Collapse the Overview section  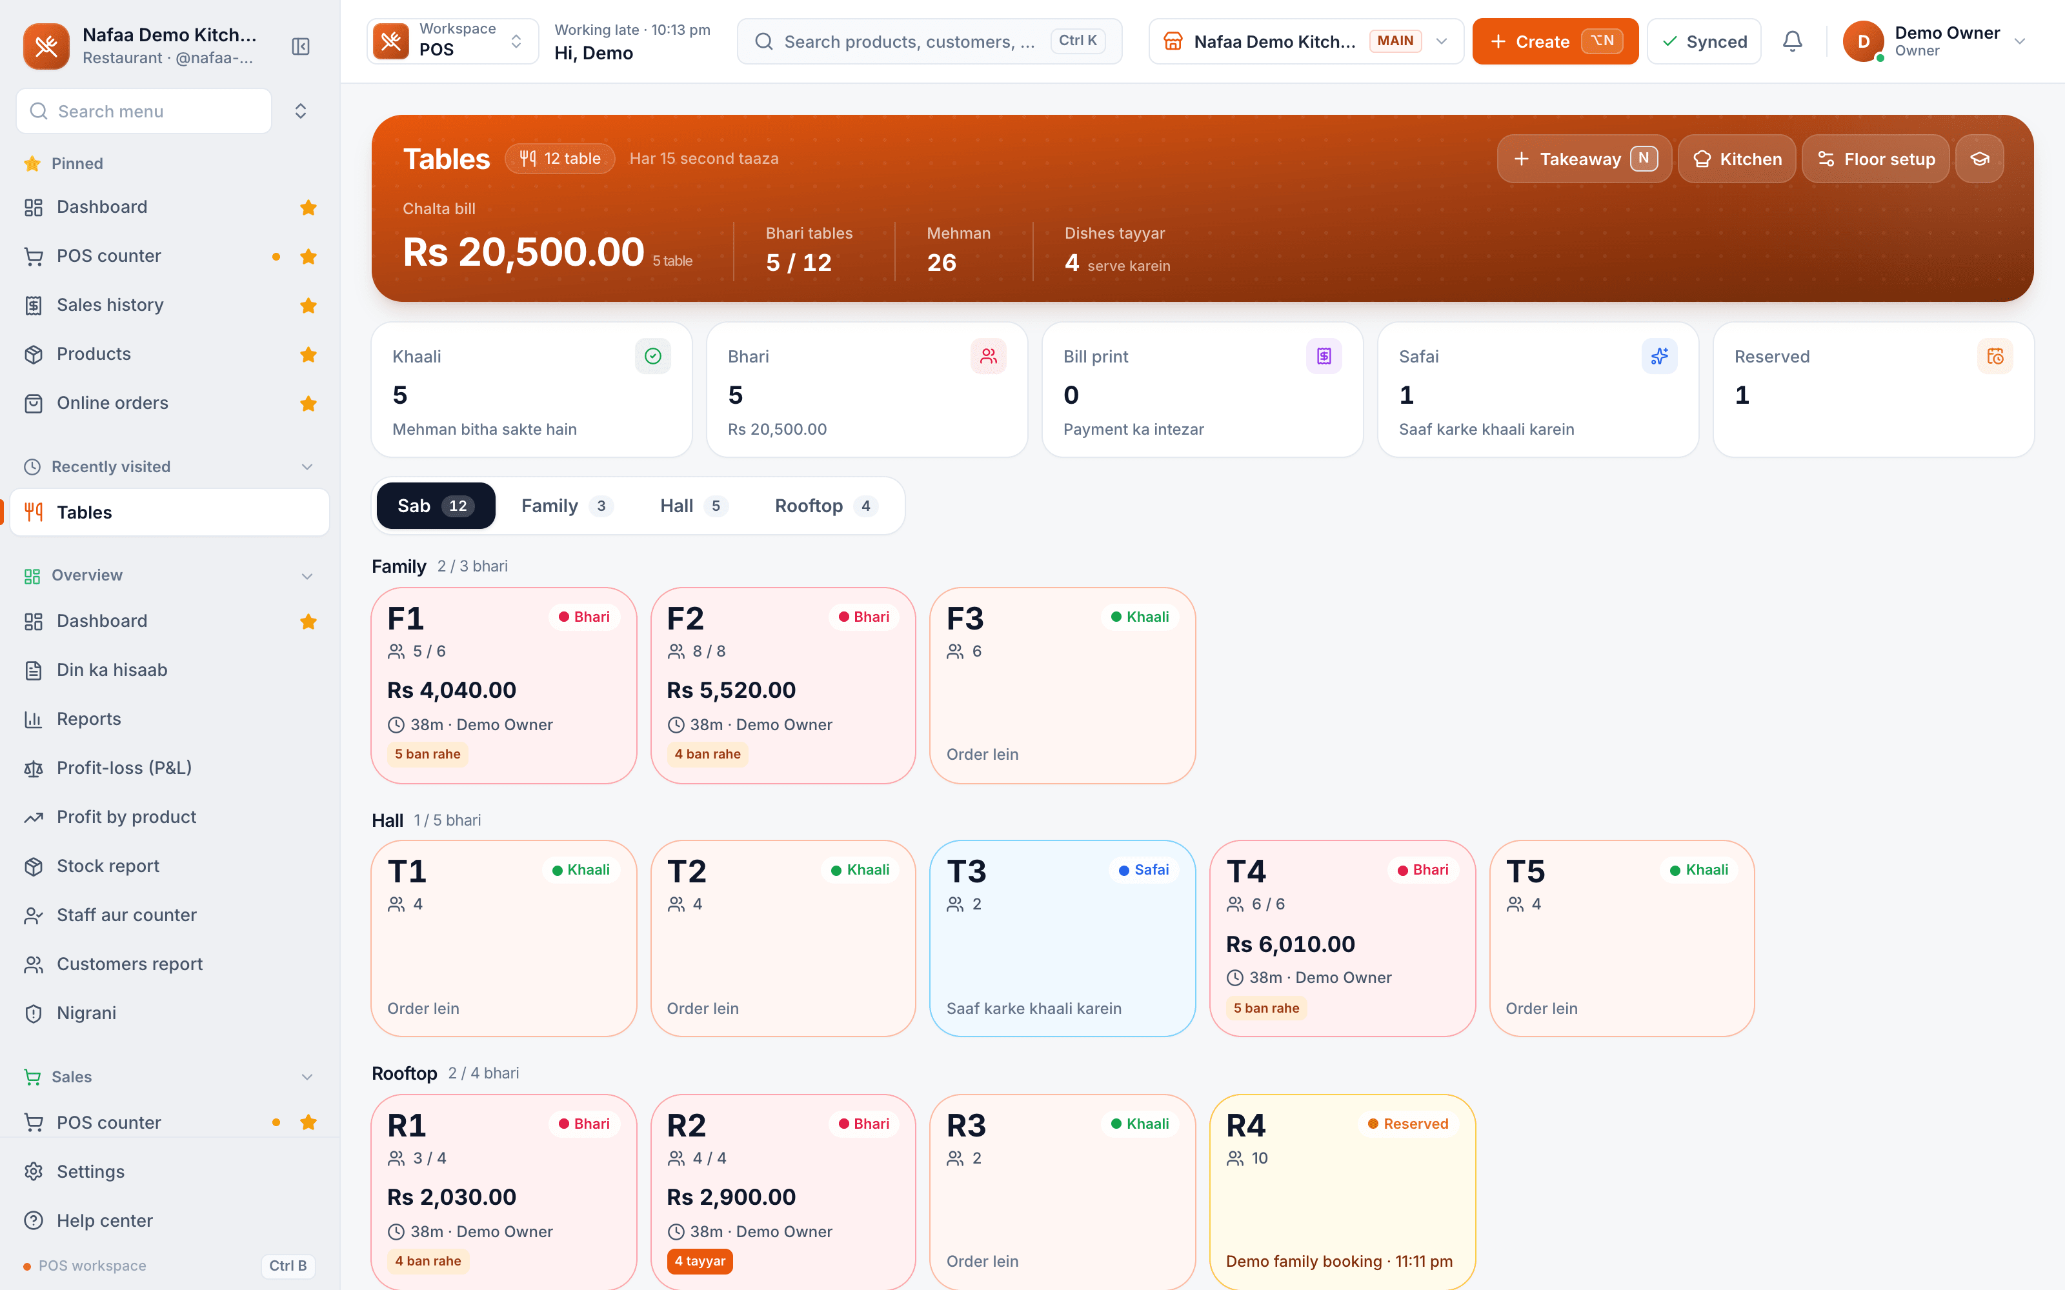pyautogui.click(x=307, y=576)
